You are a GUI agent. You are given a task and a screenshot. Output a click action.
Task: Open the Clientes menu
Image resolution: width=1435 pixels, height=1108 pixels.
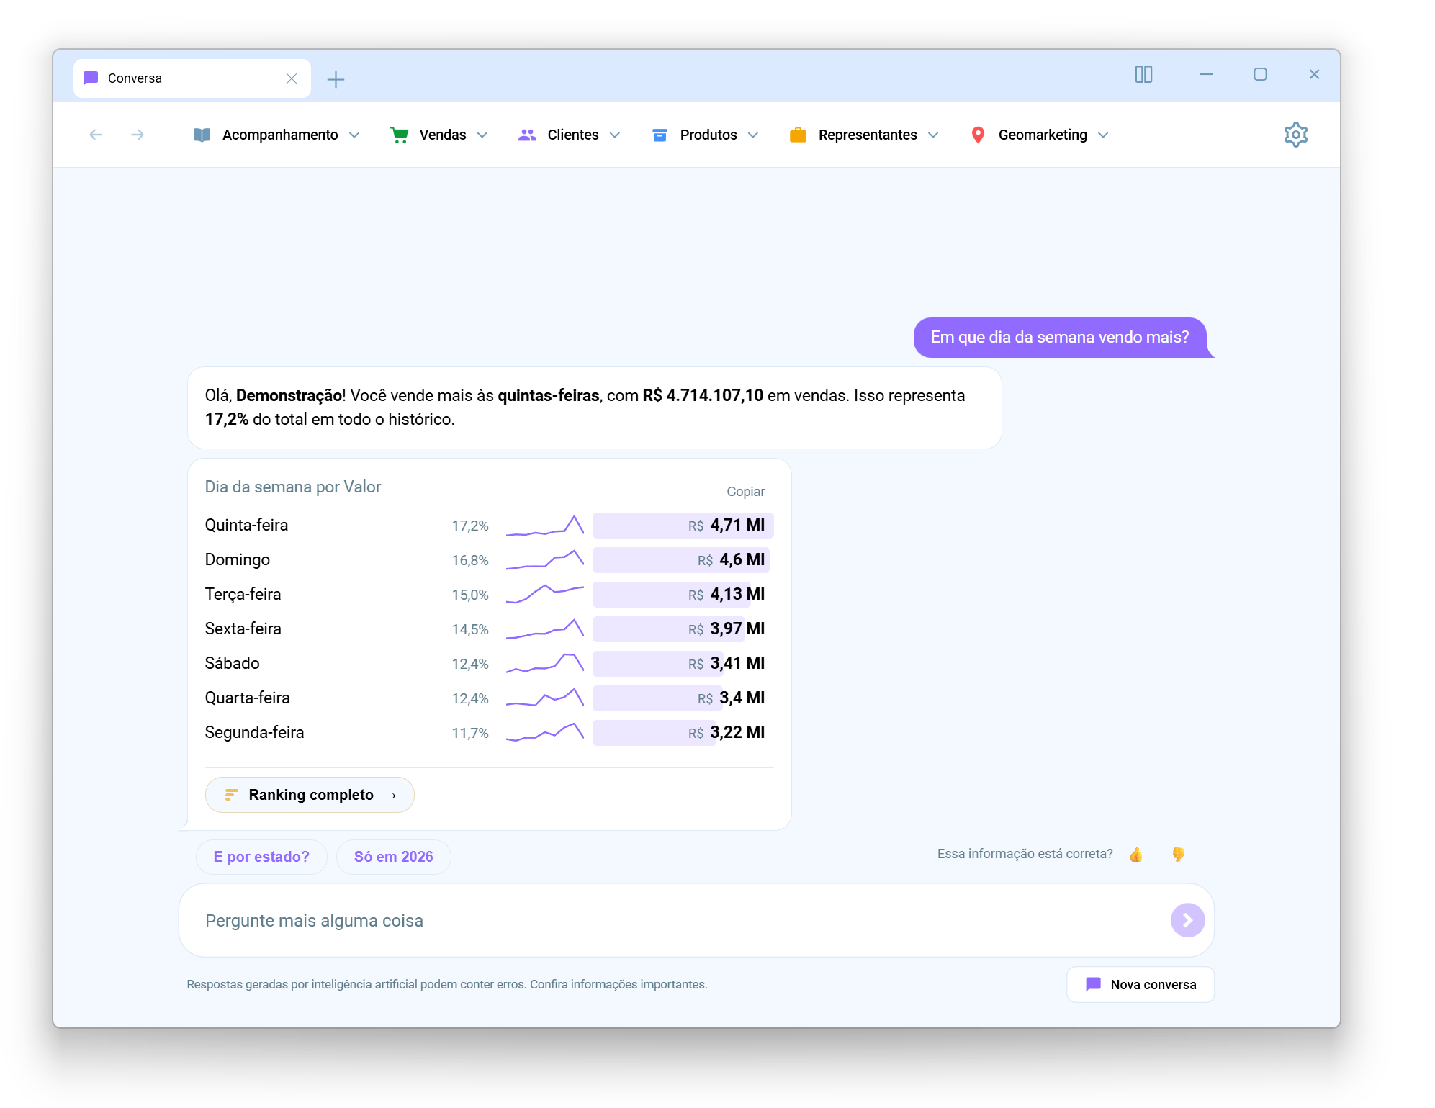pyautogui.click(x=570, y=135)
